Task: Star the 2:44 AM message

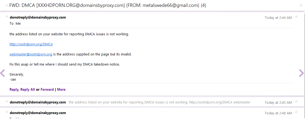Action: (296, 17)
